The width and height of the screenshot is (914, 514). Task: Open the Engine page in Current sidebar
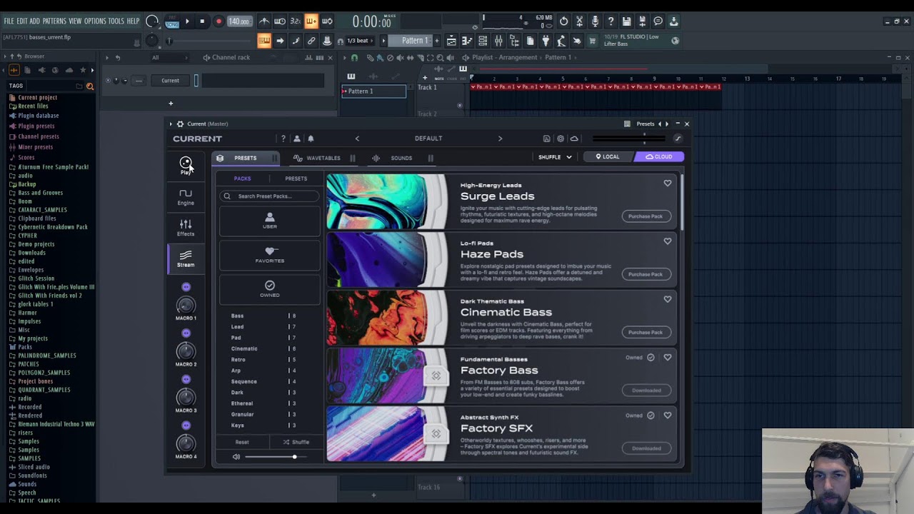click(x=186, y=196)
